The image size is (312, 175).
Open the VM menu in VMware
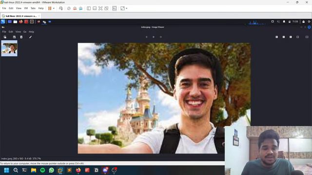click(26, 8)
